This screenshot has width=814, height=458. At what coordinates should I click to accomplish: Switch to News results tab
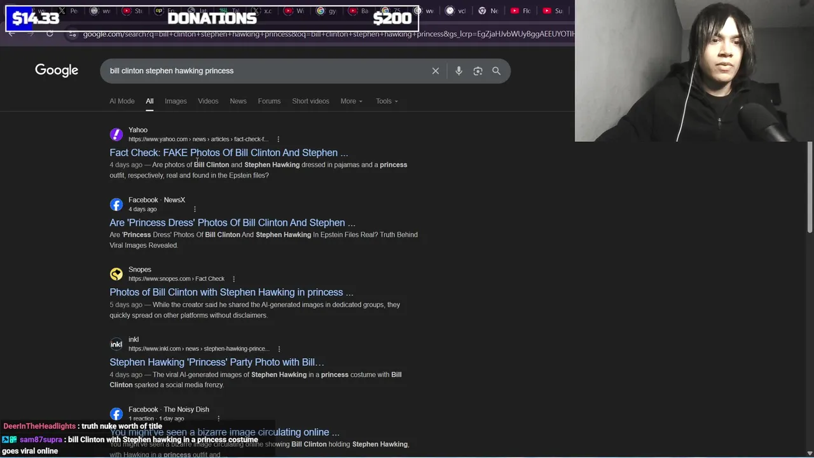(x=238, y=101)
